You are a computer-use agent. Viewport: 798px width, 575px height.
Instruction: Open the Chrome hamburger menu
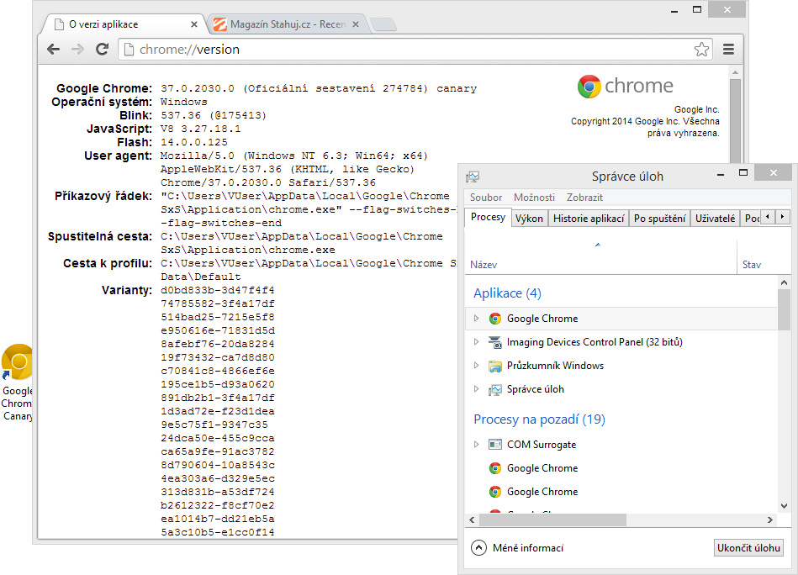coord(729,50)
